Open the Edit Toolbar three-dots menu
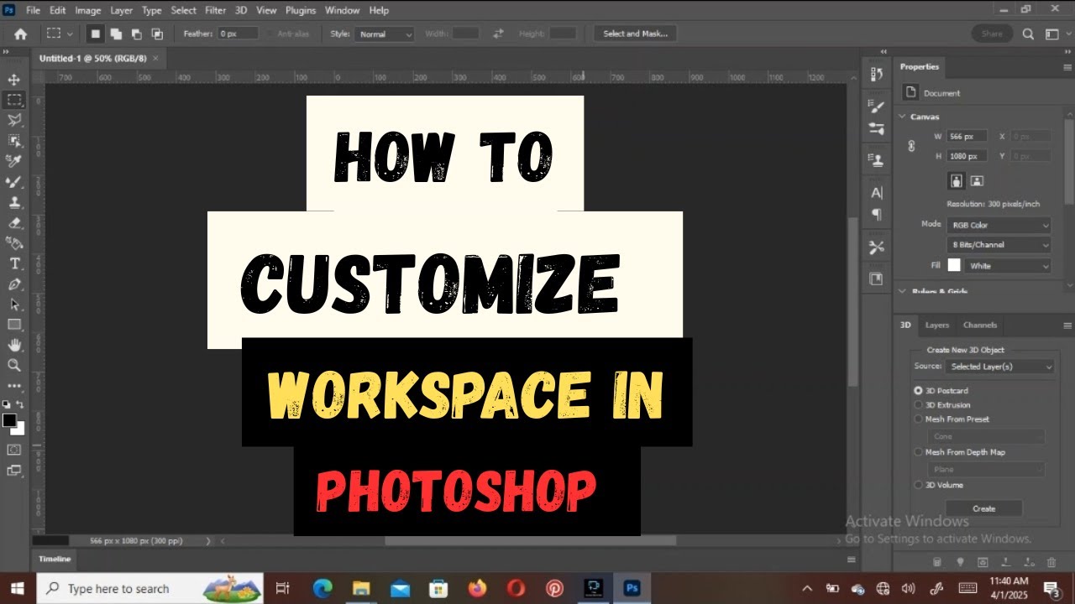 14,385
